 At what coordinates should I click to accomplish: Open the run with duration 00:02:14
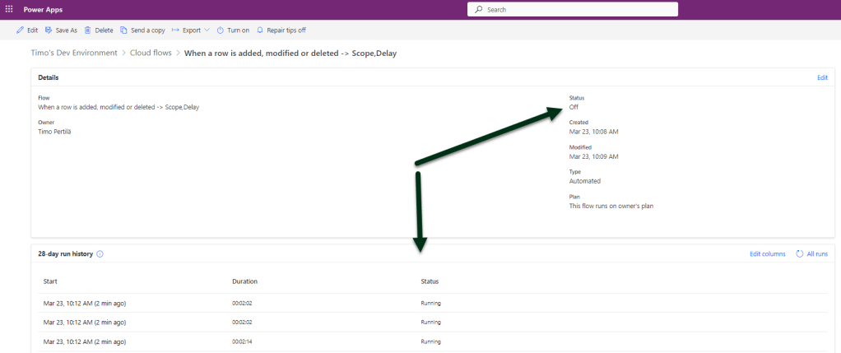point(84,341)
